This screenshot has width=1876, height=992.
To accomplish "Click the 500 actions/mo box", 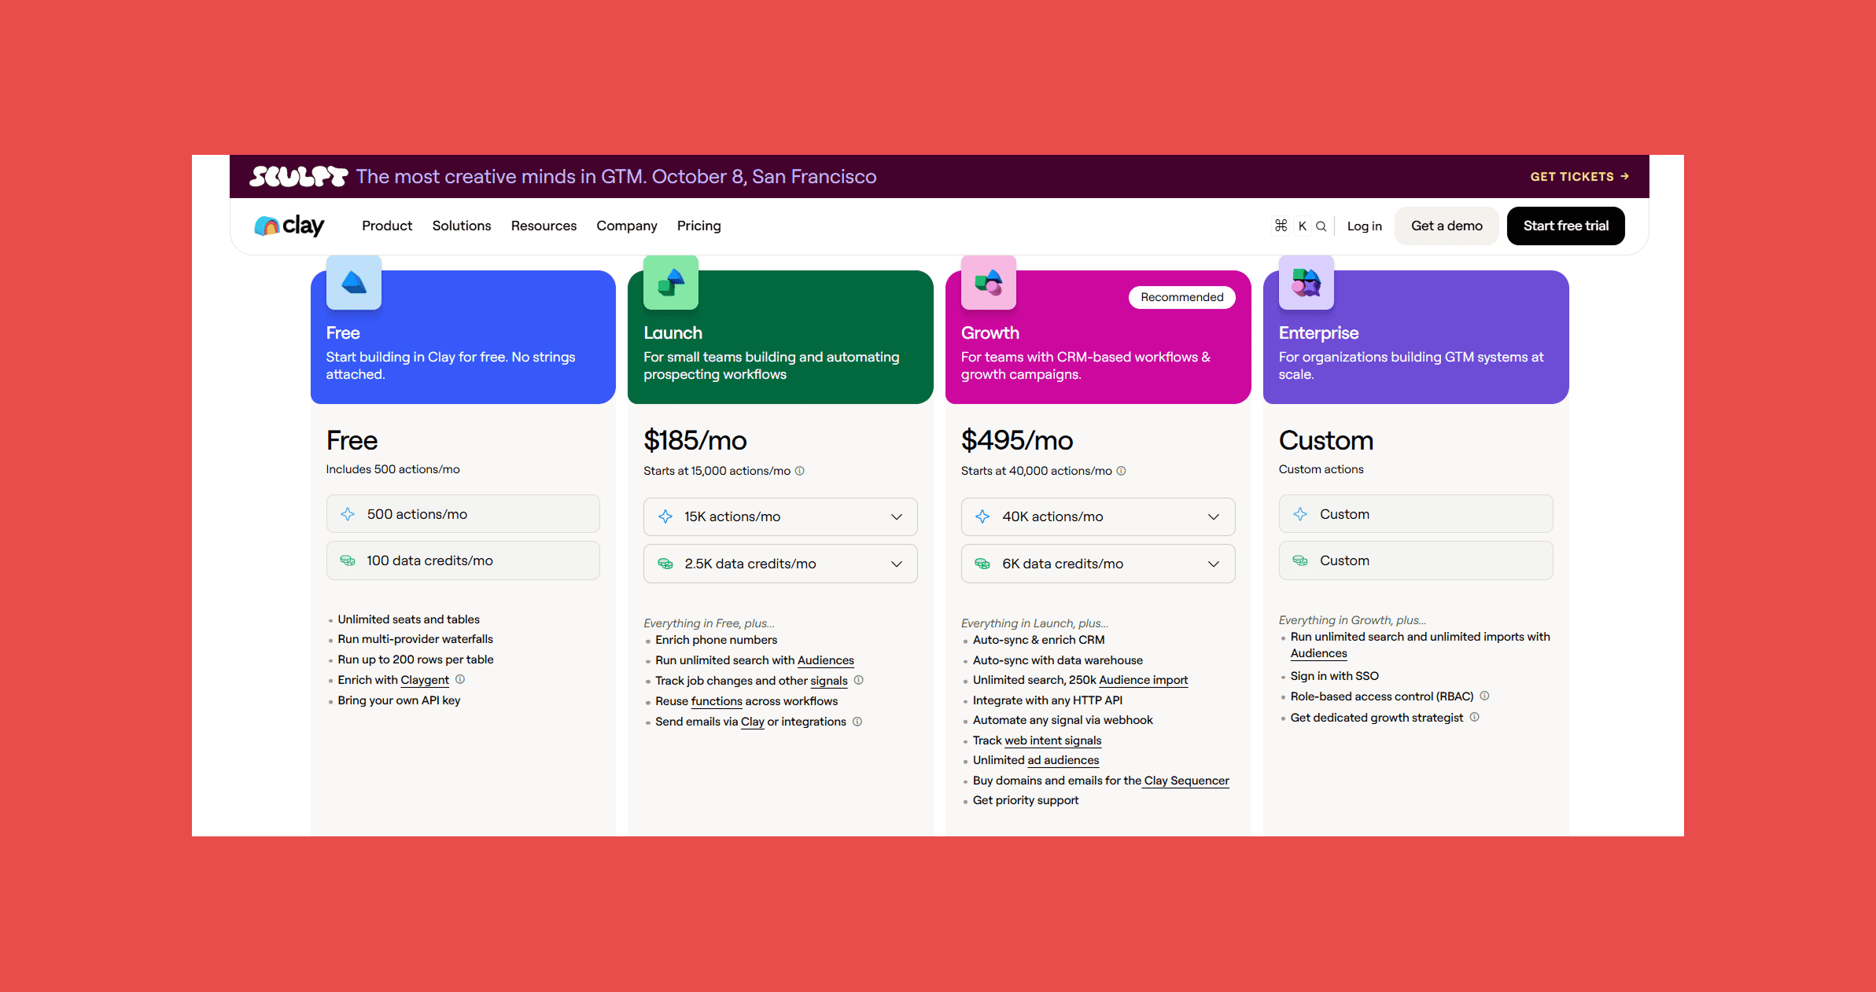I will [x=463, y=514].
